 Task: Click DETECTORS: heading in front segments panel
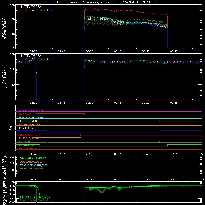tap(31, 7)
